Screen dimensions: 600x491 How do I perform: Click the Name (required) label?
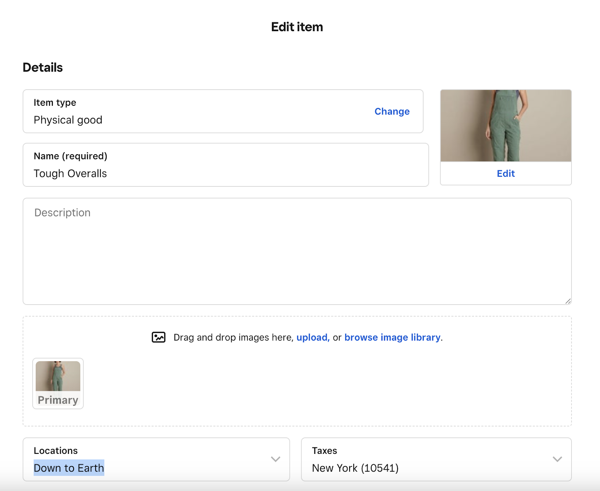pos(70,156)
